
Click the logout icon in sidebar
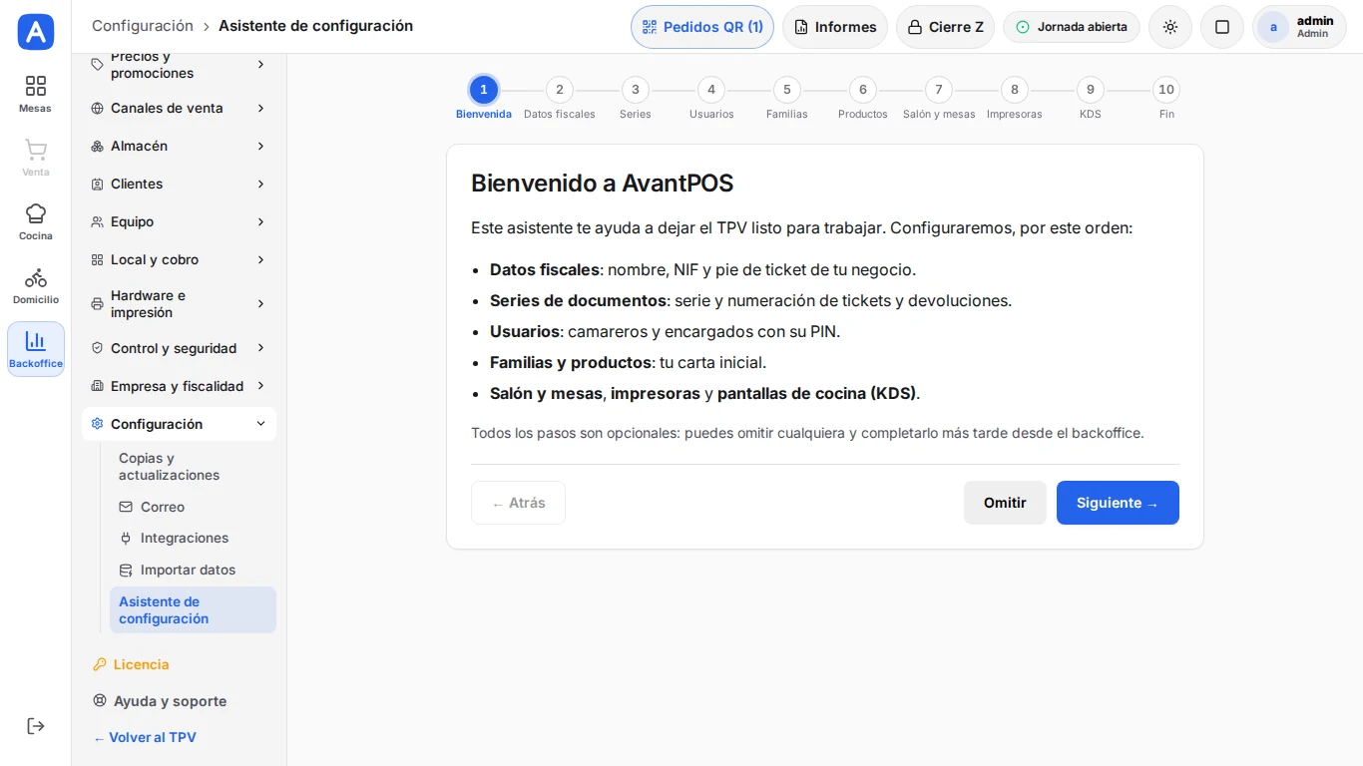click(x=36, y=726)
